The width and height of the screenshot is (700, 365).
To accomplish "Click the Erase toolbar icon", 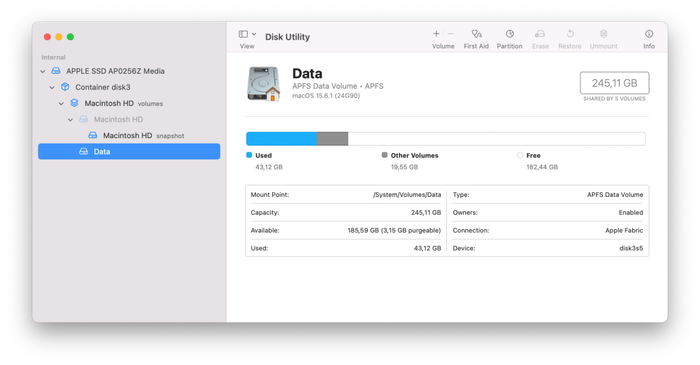I will 540,34.
